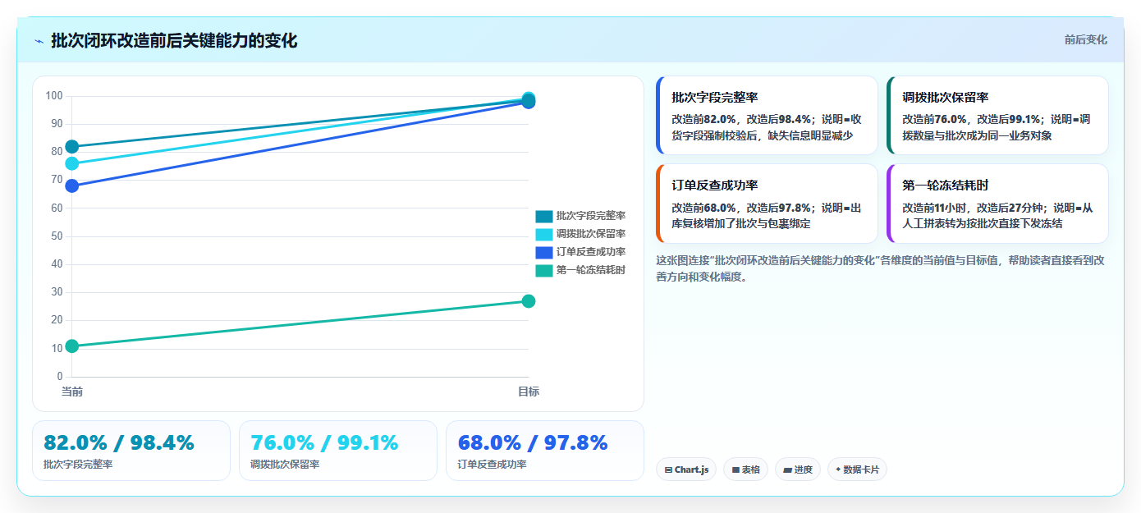Click the 0 y-axis tick label
Screen dimensions: 1141x513
(59, 377)
